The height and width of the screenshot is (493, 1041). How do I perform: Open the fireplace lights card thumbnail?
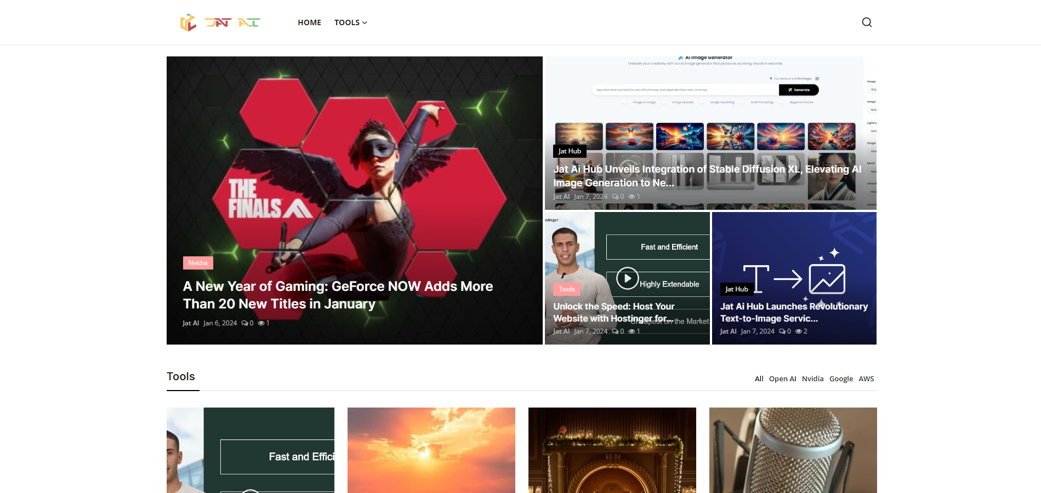pos(612,450)
